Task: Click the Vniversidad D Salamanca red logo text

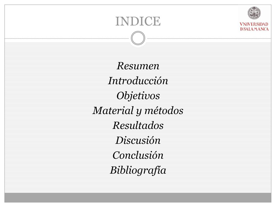Action: (254, 27)
